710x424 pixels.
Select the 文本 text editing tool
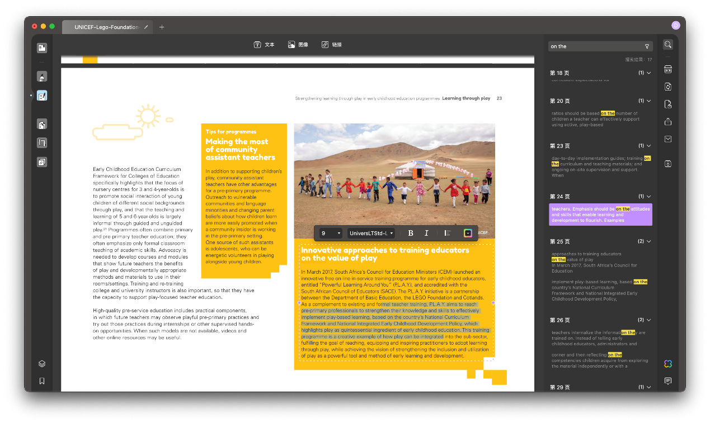[264, 45]
